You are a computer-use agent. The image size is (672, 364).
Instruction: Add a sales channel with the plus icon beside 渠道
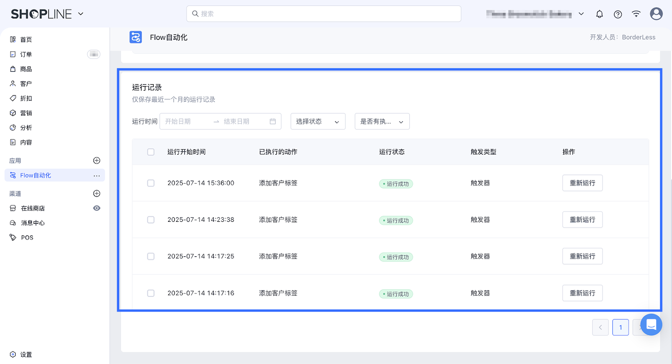(97, 193)
